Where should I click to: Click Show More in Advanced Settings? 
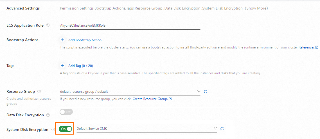click(256, 8)
